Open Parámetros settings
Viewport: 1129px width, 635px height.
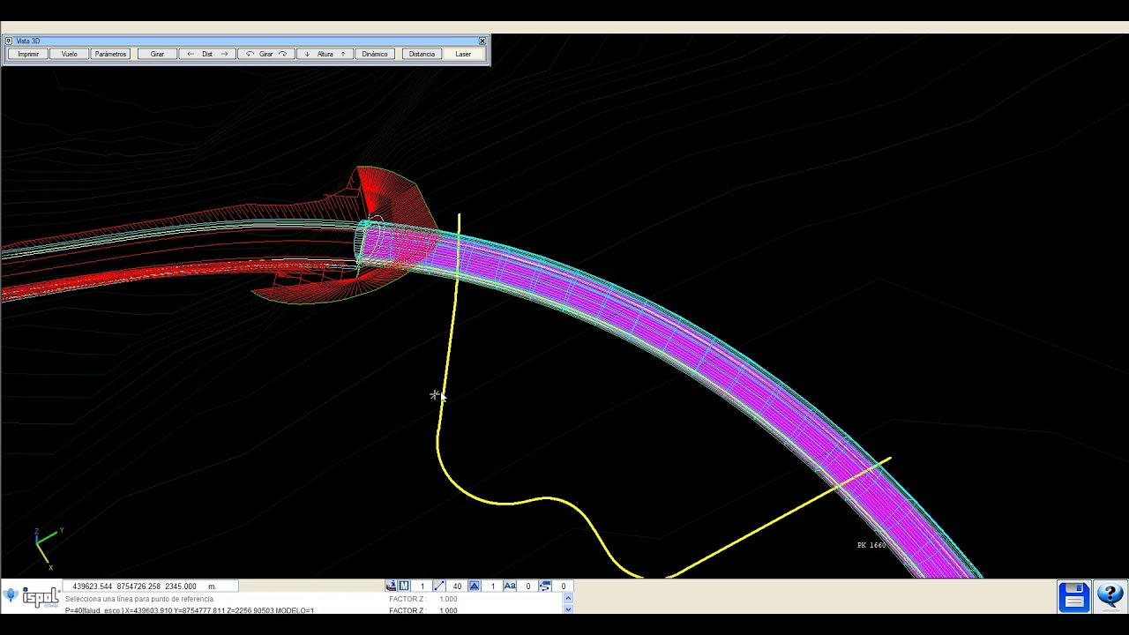tap(110, 54)
